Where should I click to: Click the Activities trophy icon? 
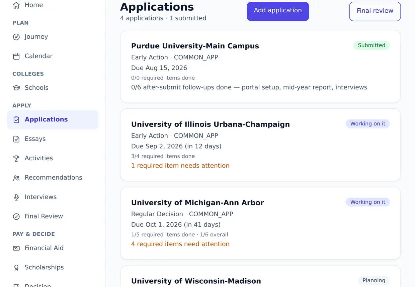(x=16, y=158)
